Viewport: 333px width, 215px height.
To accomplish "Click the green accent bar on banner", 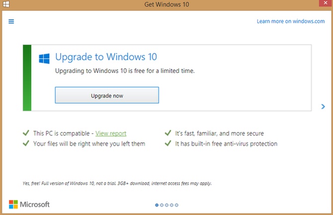I will pyautogui.click(x=27, y=77).
